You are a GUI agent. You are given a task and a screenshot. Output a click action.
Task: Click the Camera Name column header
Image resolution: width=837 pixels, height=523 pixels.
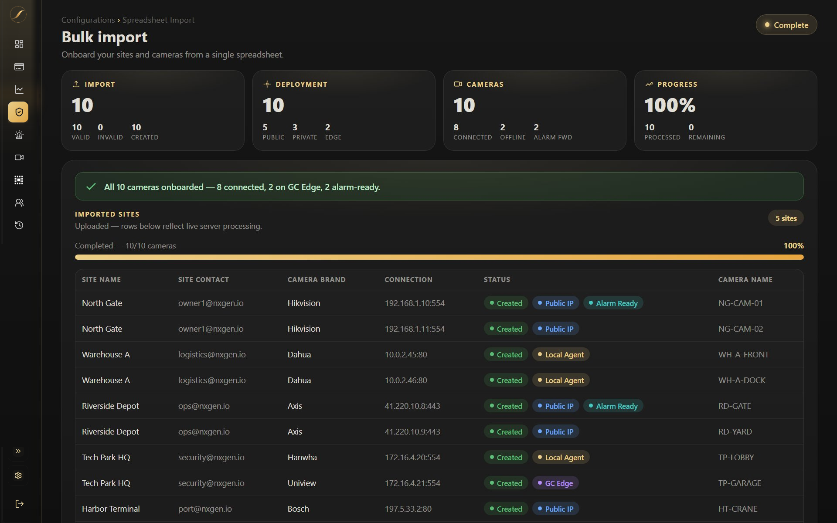tap(745, 280)
